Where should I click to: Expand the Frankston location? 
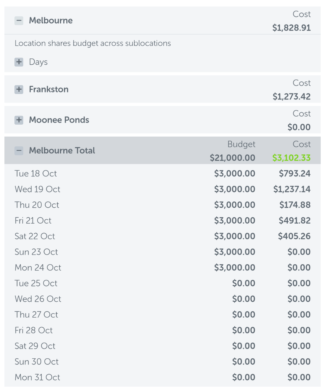tap(19, 89)
